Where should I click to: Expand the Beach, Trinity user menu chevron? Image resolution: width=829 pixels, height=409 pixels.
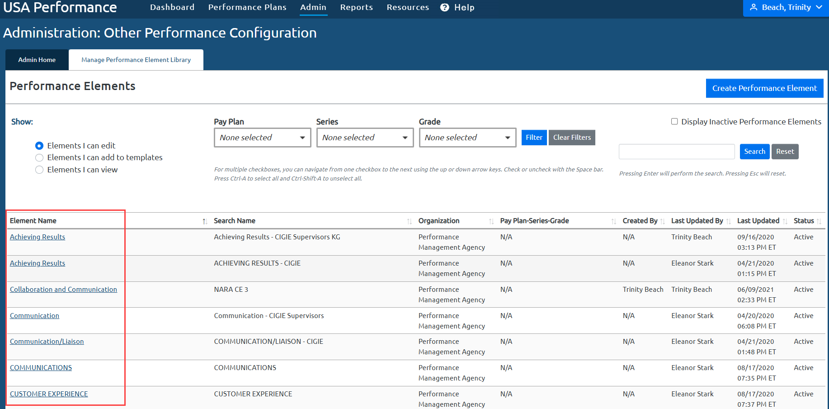point(819,7)
